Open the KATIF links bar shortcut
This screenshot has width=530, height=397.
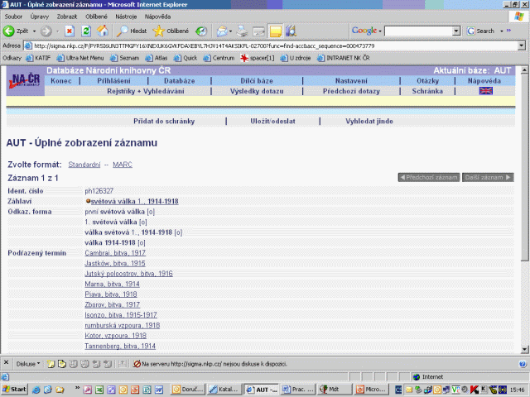click(x=39, y=58)
